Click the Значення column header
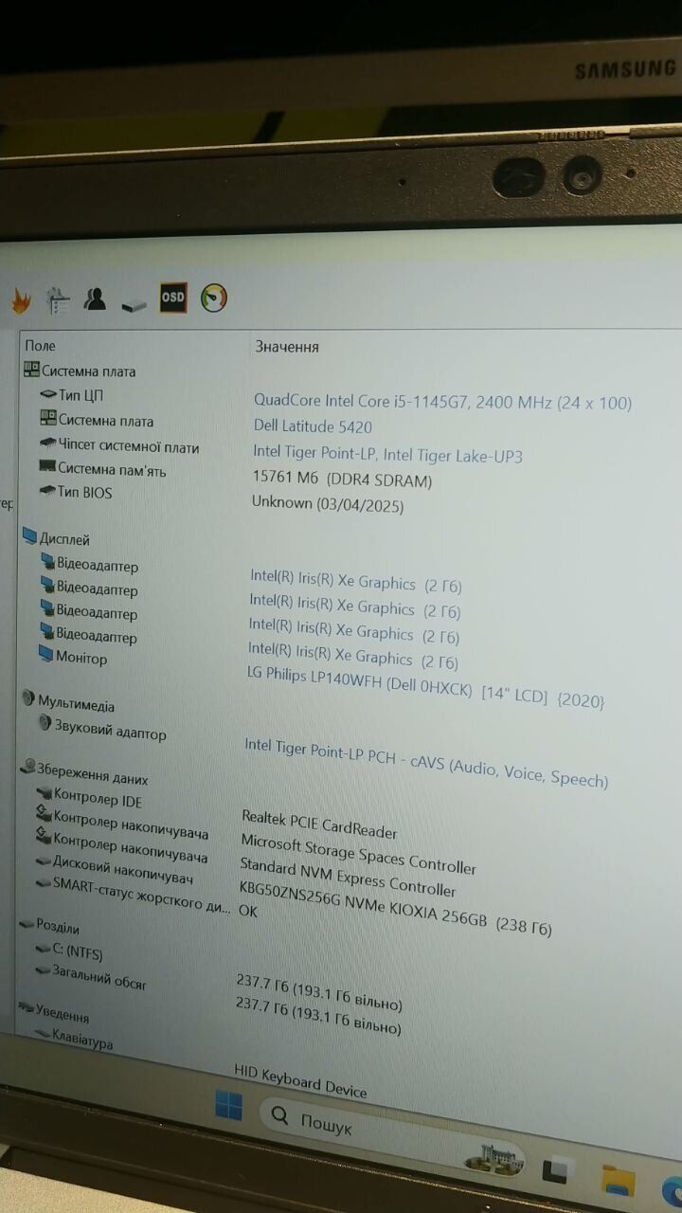Screen dimensions: 682x1213 tap(287, 347)
